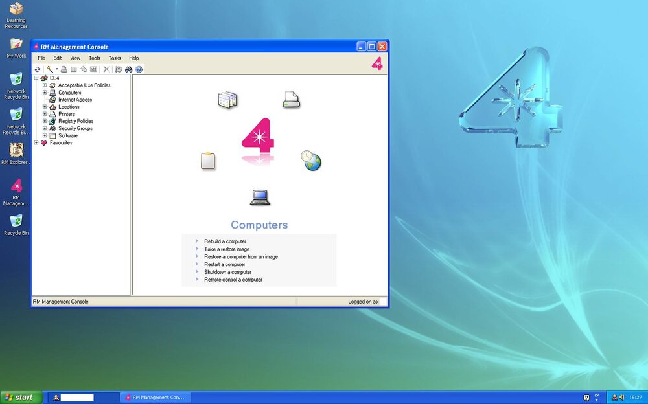
Task: Click the Windows start button
Action: (21, 398)
